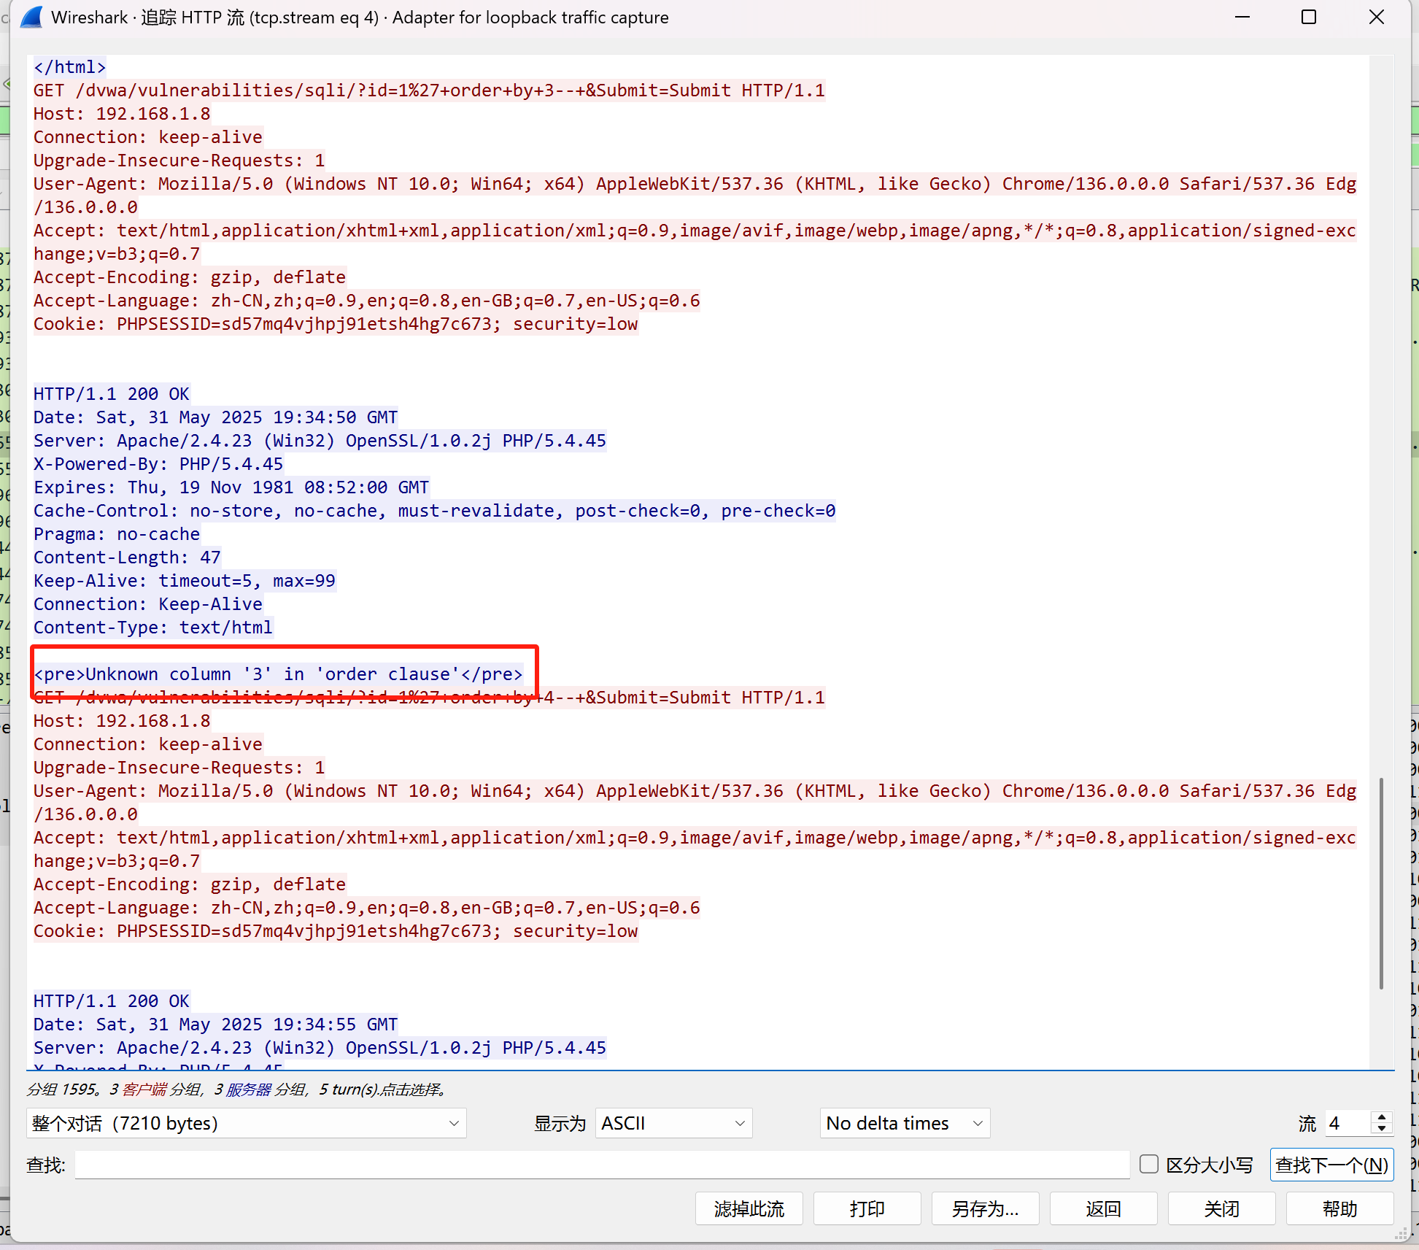Close the stream dialog via X
The width and height of the screenshot is (1419, 1250).
pyautogui.click(x=1376, y=17)
